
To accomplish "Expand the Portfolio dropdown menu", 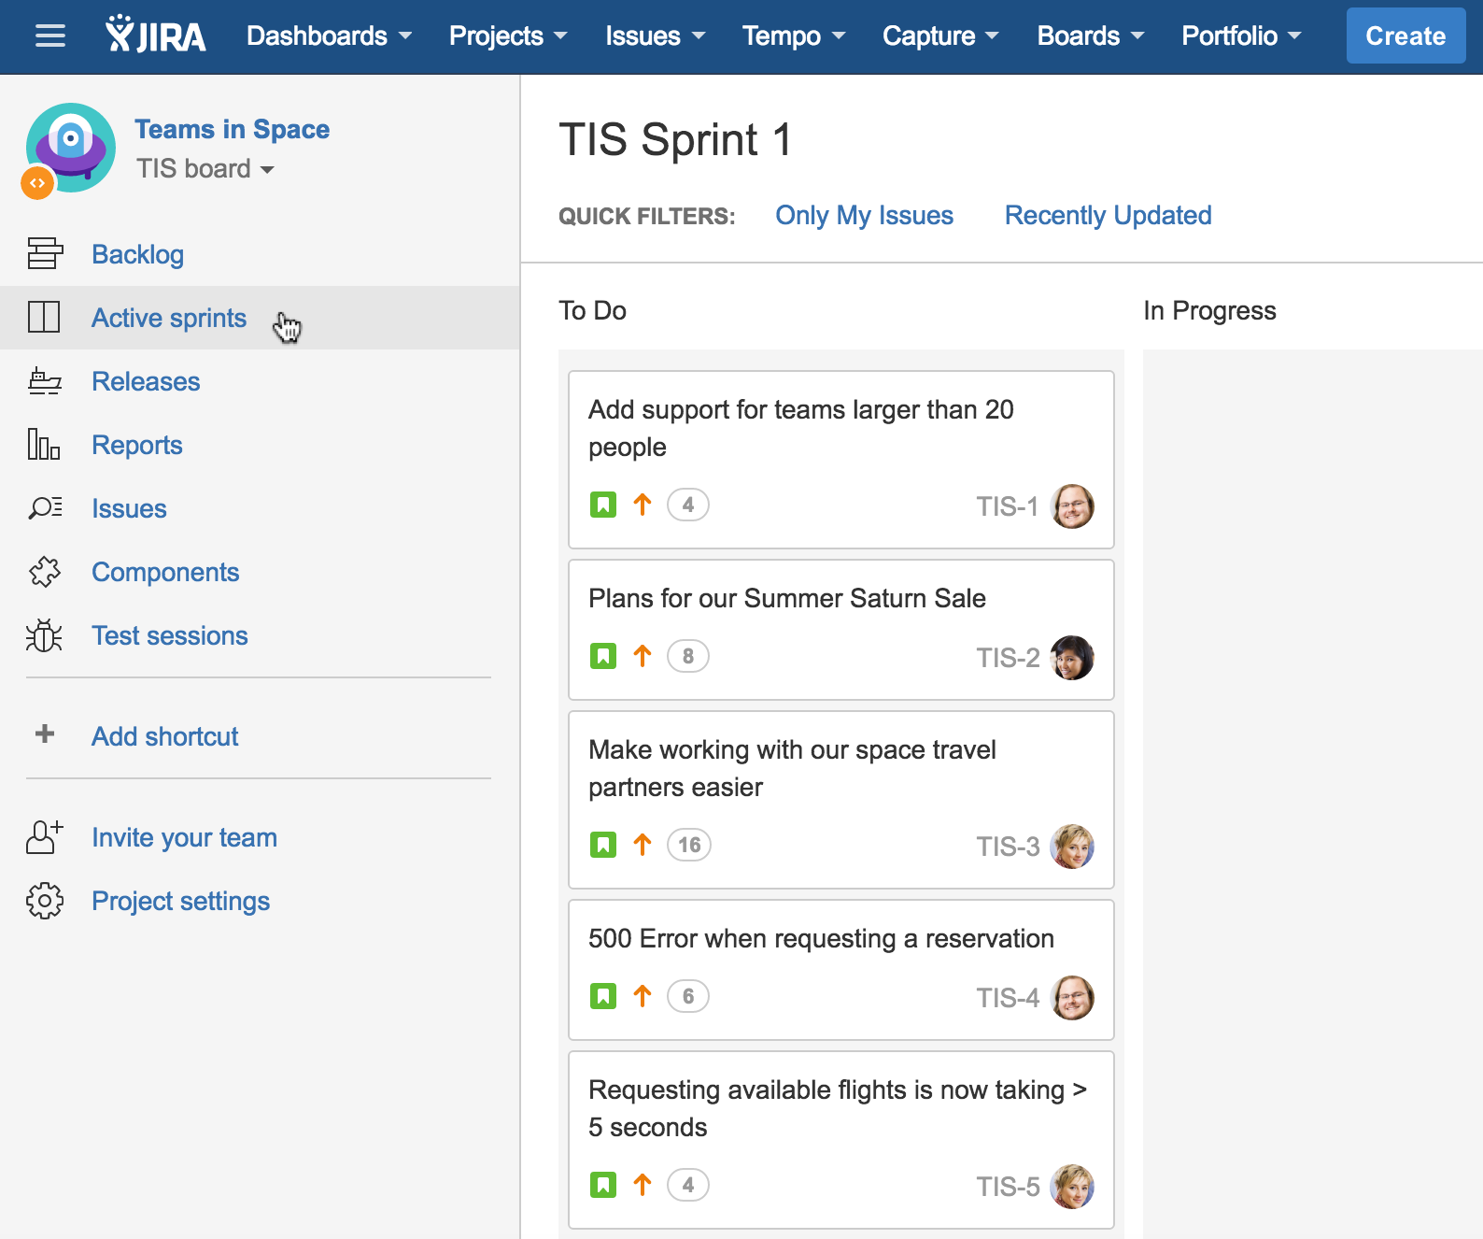I will tap(1240, 36).
